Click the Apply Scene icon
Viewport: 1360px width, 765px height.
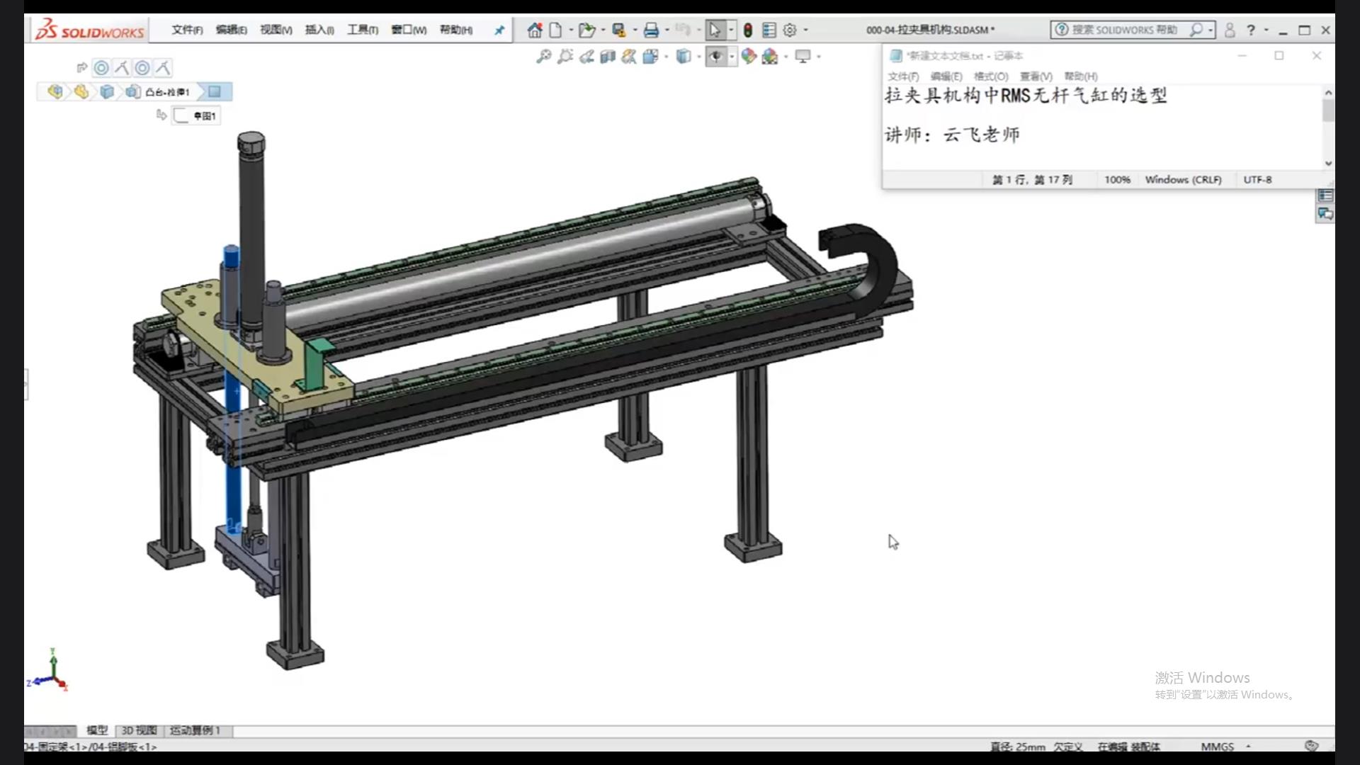coord(770,56)
